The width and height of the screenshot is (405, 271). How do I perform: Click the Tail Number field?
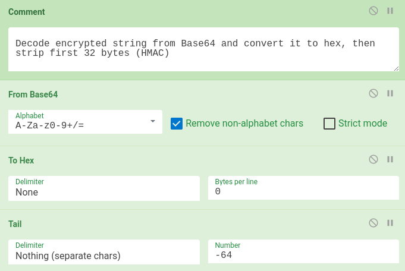[303, 251]
